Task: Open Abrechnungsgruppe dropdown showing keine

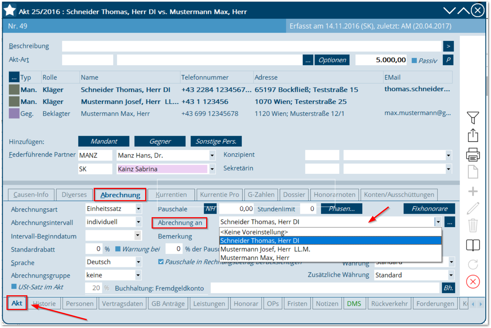Action: (x=138, y=275)
